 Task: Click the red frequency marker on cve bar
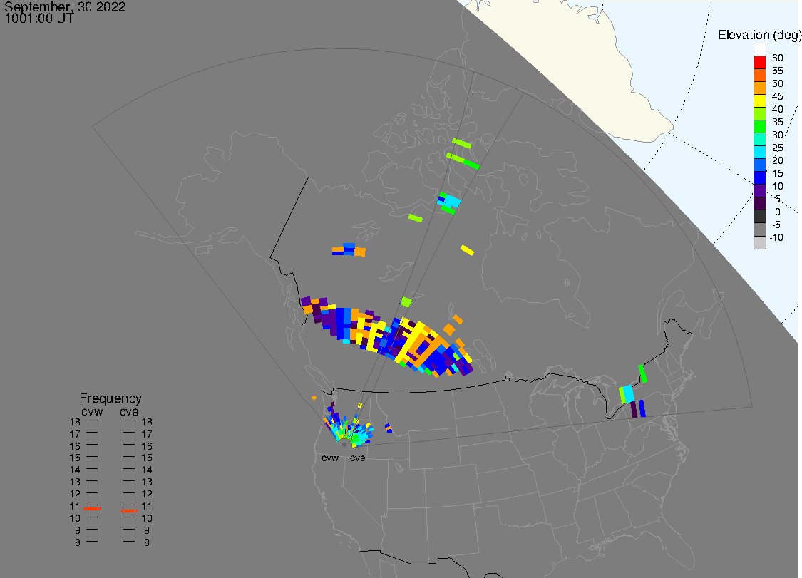(129, 510)
